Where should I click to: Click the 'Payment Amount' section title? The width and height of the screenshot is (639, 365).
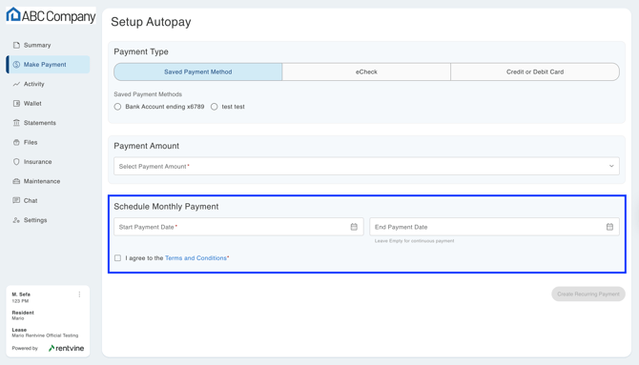[x=146, y=146]
